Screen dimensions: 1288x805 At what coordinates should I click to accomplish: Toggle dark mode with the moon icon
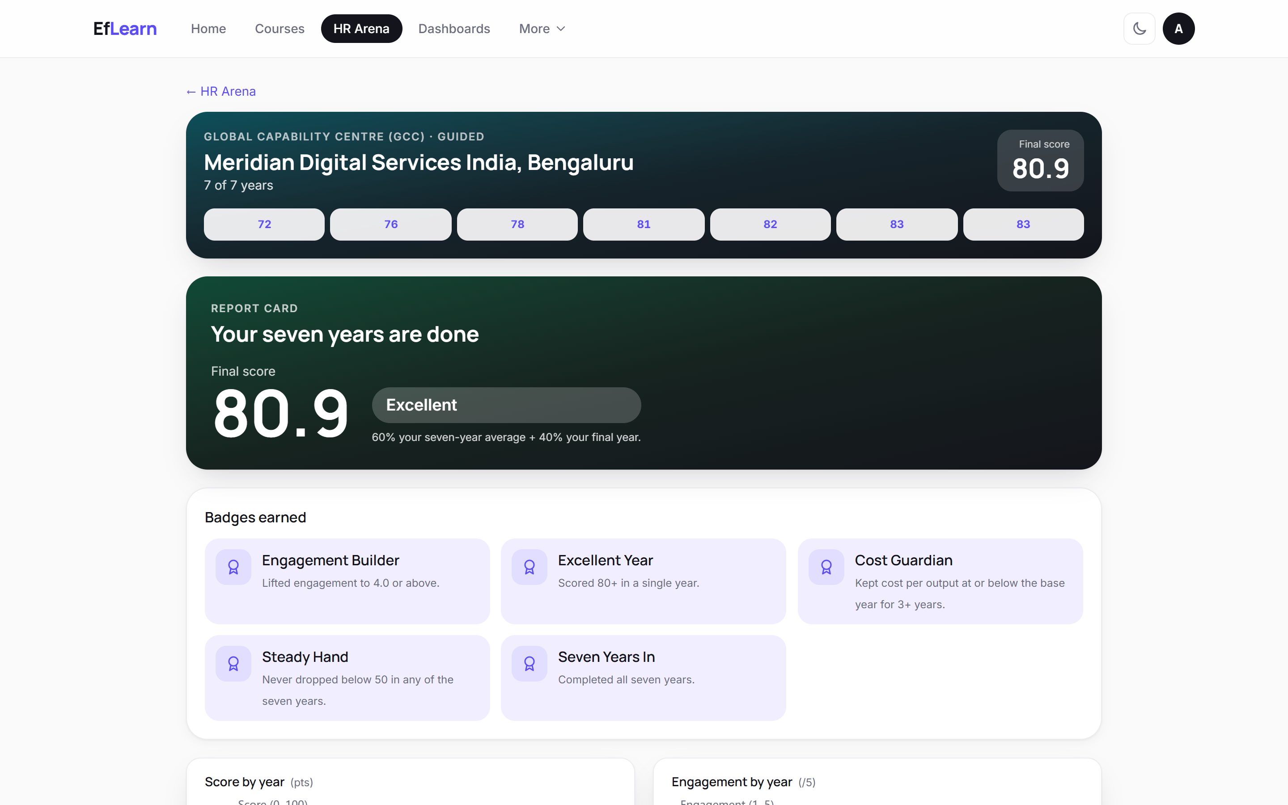pyautogui.click(x=1139, y=29)
